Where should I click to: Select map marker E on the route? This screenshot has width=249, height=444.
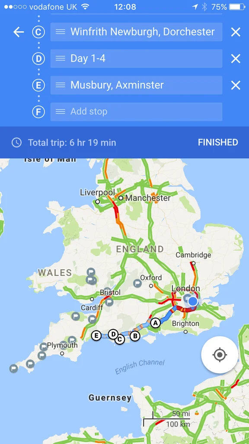96,336
